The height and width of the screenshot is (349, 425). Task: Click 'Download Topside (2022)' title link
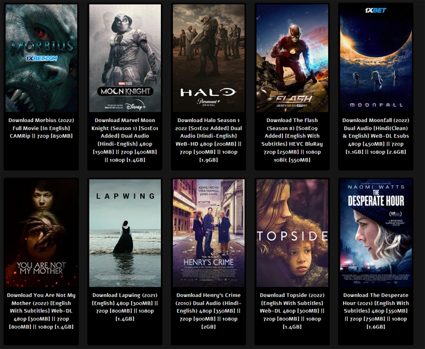[x=292, y=311]
